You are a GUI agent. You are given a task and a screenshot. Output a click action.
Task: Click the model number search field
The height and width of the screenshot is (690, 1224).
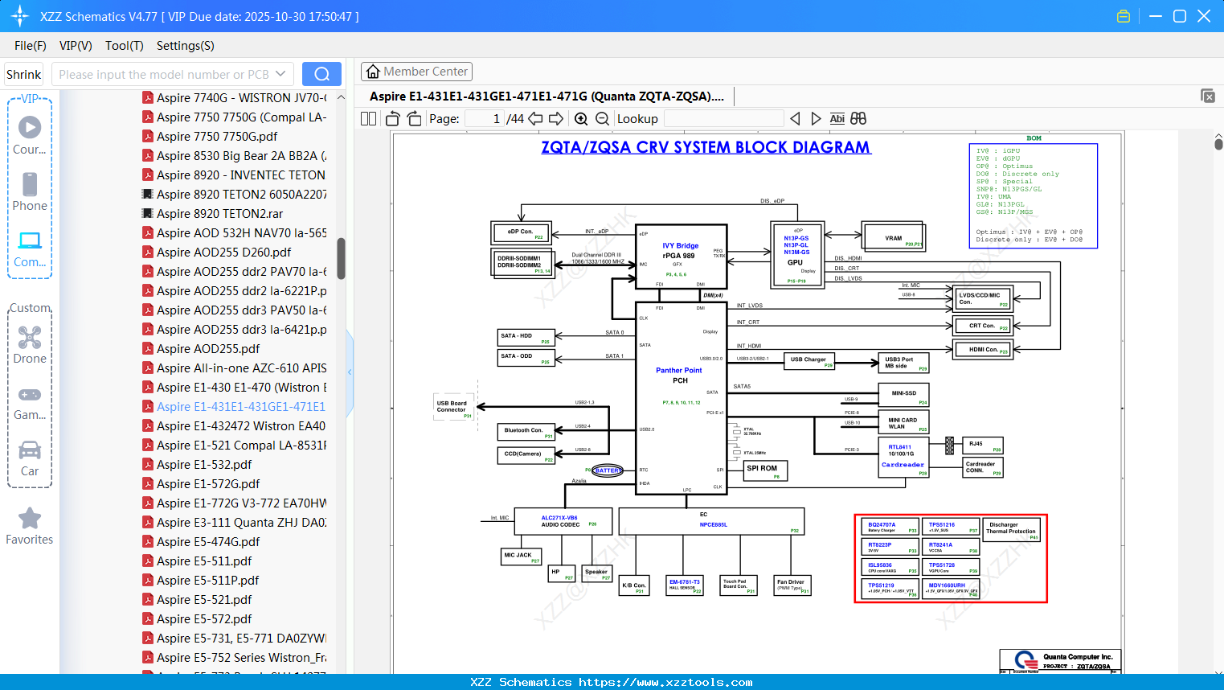[164, 74]
